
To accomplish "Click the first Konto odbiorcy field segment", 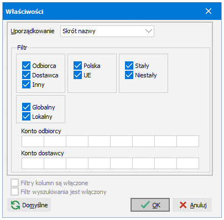I will click(33, 141).
